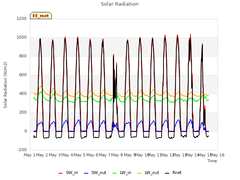Click the May 3 x-axis tick label
The image size is (240, 180).
[x=55, y=155]
